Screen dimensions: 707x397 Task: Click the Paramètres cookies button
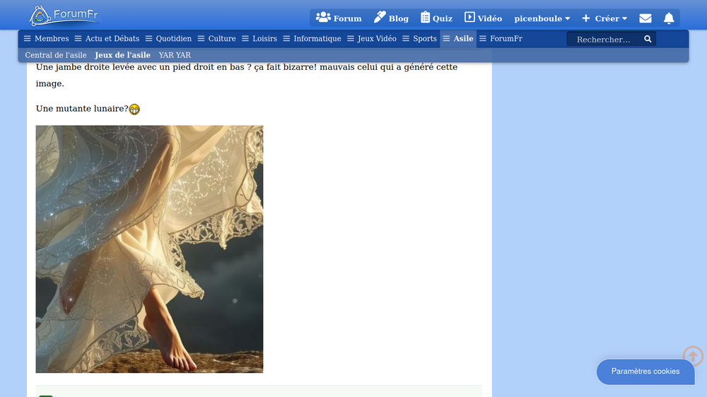645,372
